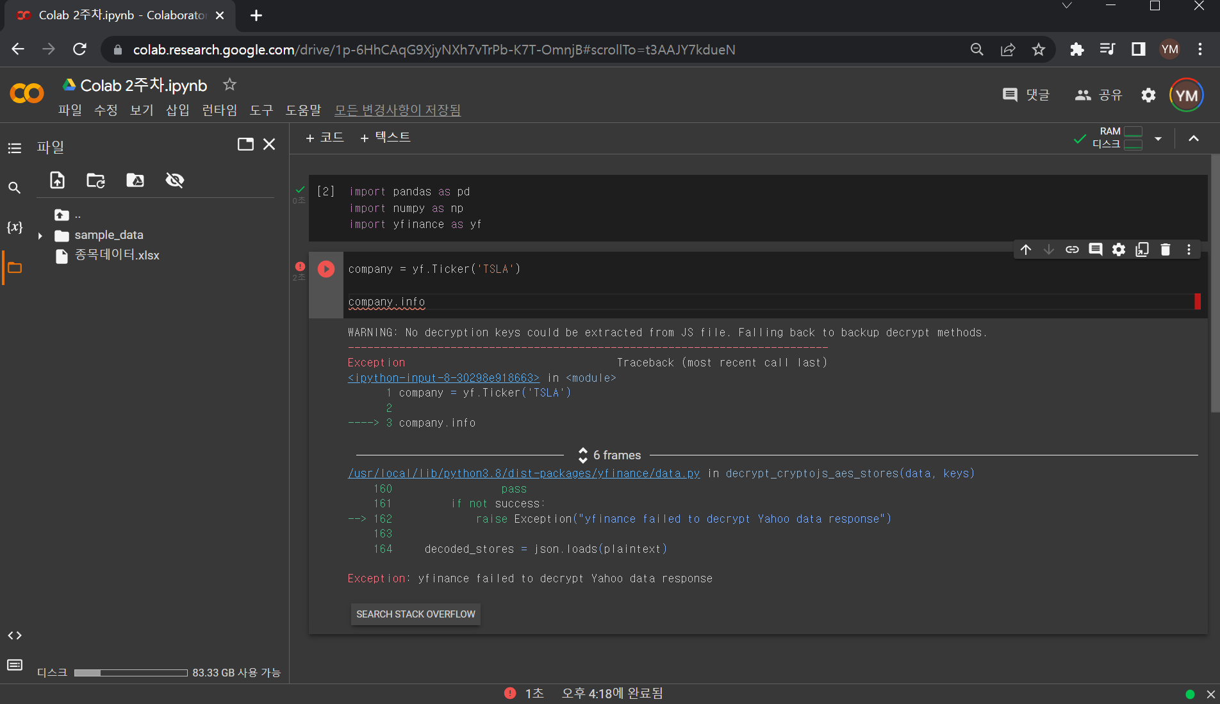Upload a file to session storage
The image size is (1220, 704).
tap(58, 180)
